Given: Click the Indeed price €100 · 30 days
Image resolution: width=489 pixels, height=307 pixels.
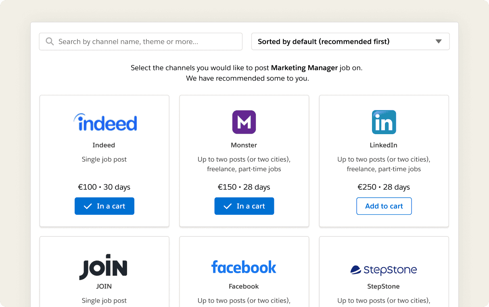Looking at the screenshot, I should [104, 187].
